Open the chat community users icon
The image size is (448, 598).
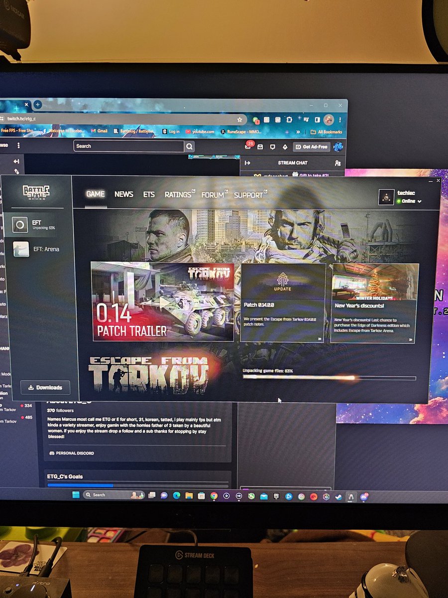pos(338,163)
